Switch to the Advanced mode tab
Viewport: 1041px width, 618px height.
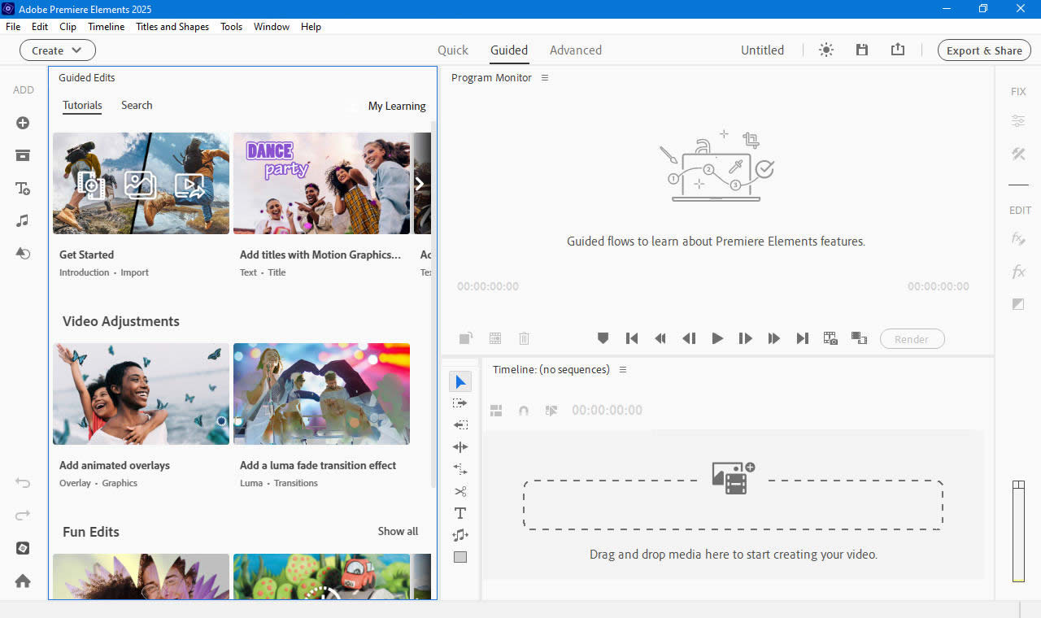(x=576, y=50)
